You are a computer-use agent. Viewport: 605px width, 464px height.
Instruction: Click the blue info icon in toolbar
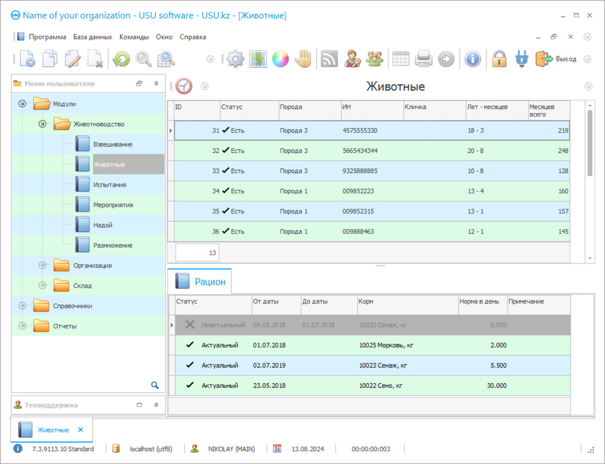click(472, 59)
